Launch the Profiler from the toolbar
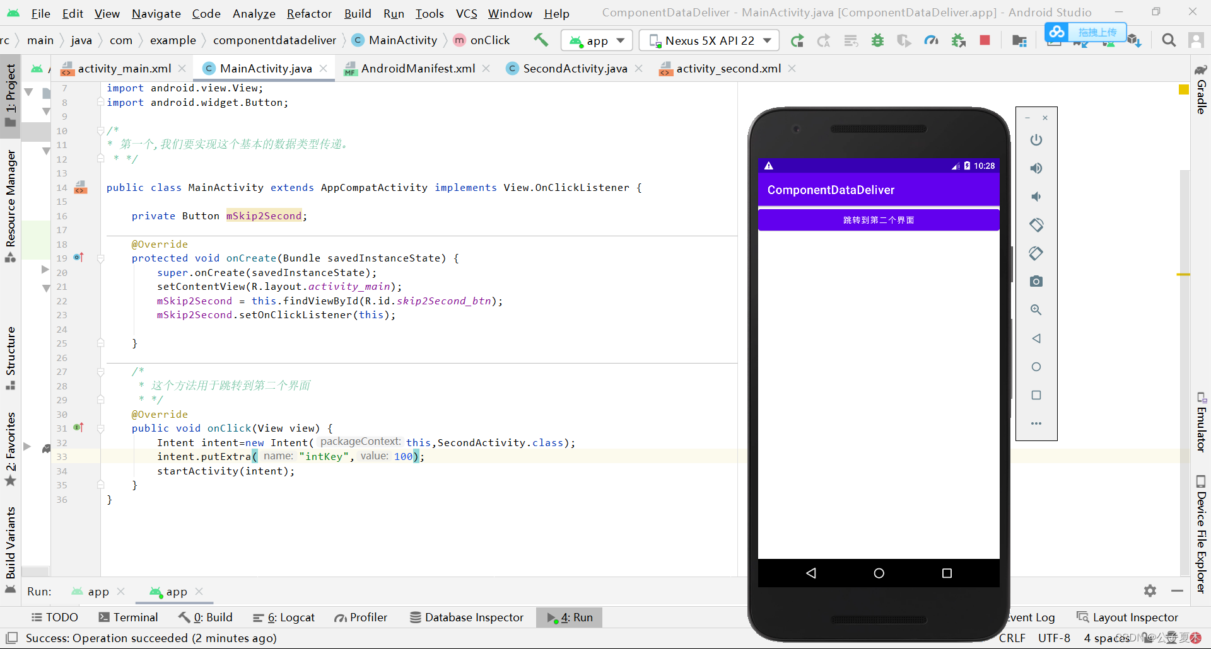 tap(932, 40)
